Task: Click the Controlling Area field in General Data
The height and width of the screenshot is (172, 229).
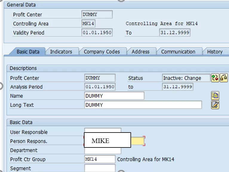Action: (88, 24)
